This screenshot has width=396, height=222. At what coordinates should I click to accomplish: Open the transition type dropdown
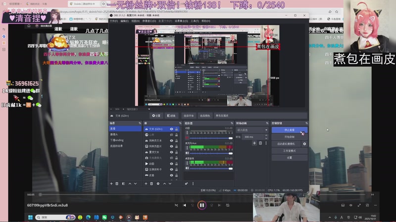coord(252,130)
